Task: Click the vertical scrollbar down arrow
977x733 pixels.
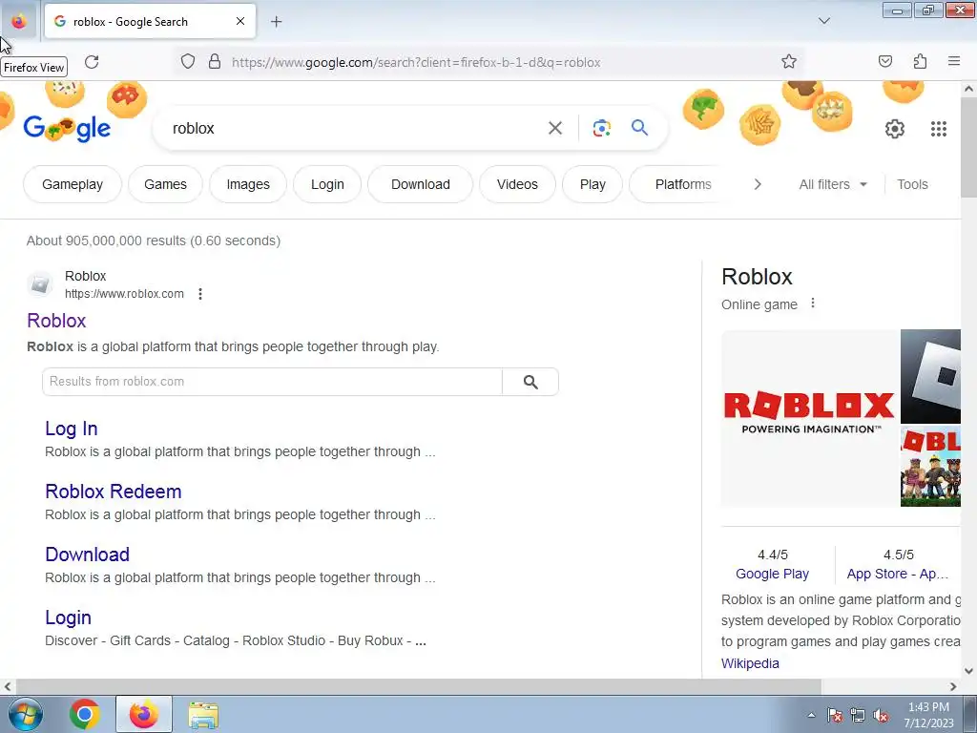Action: 968,671
